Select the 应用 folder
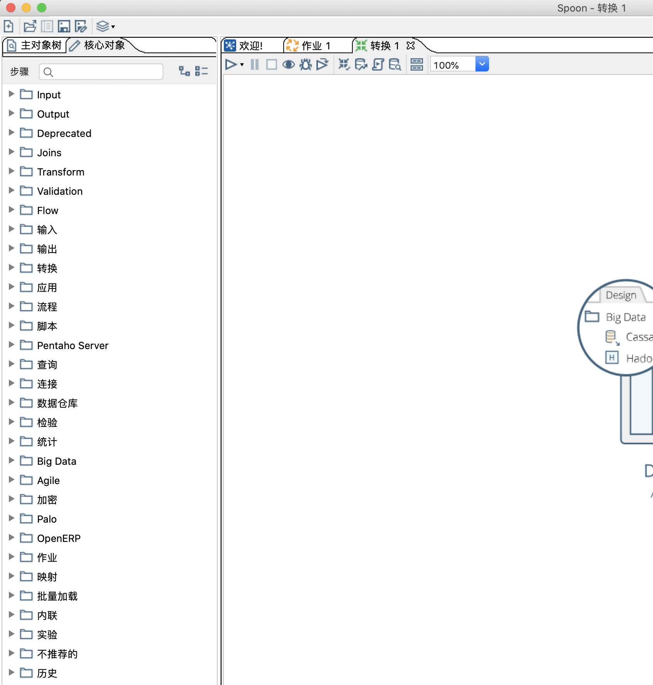 point(47,288)
